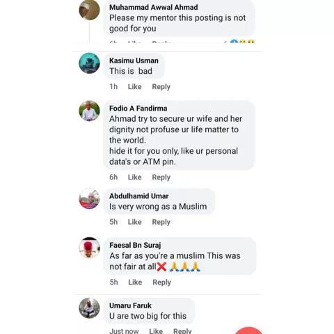Like Abdulhamid Umar's comment

point(135,222)
